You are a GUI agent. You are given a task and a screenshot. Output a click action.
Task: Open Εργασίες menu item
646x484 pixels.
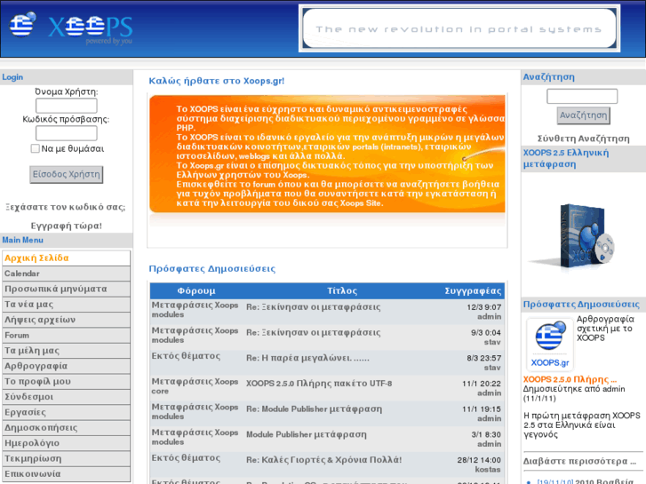66,412
